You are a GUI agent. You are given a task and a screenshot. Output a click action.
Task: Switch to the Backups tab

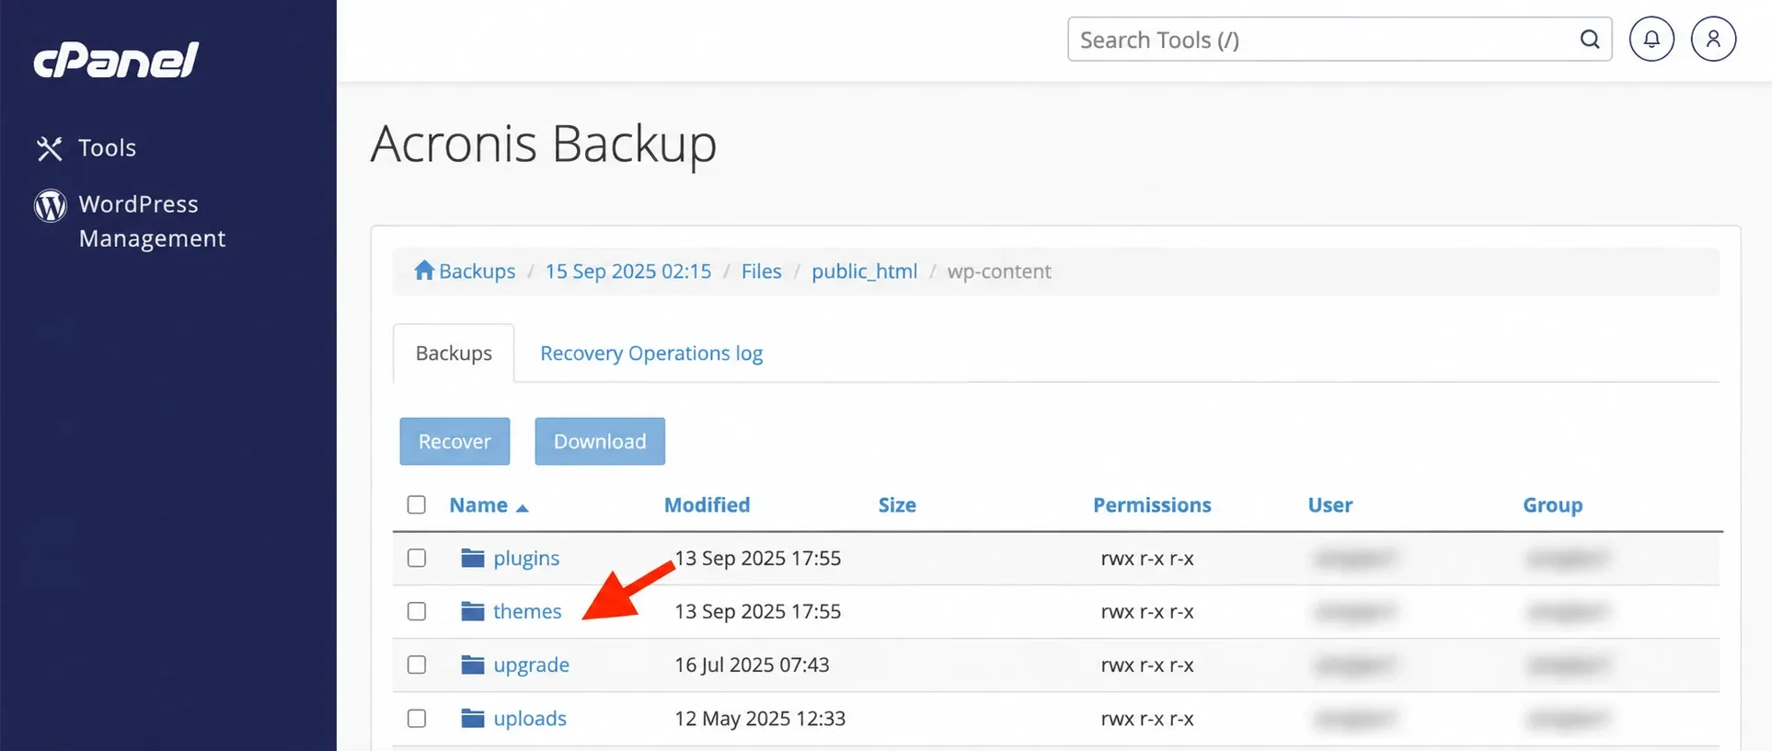[454, 353]
